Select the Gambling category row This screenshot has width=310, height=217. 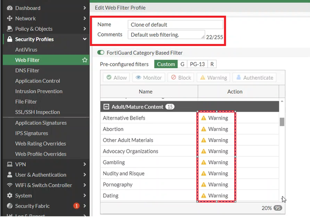pyautogui.click(x=190, y=162)
